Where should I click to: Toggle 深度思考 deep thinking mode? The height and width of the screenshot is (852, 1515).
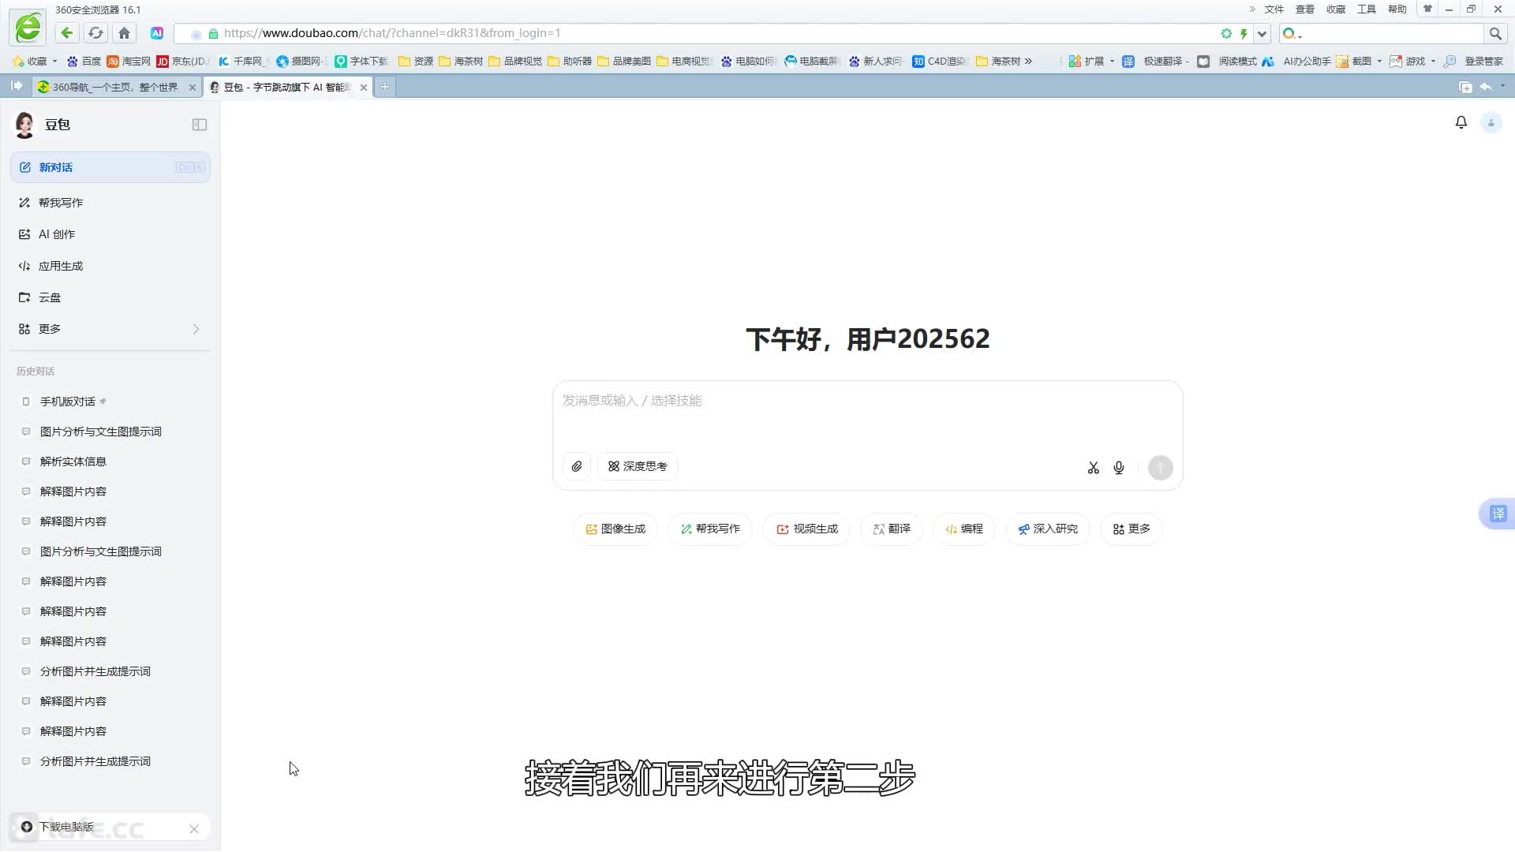[638, 466]
